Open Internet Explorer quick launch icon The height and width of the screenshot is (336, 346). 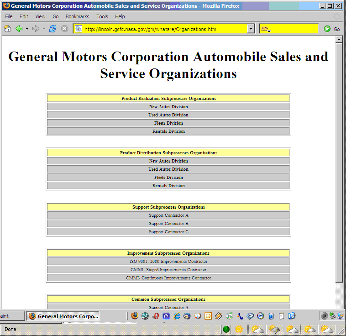[177, 316]
